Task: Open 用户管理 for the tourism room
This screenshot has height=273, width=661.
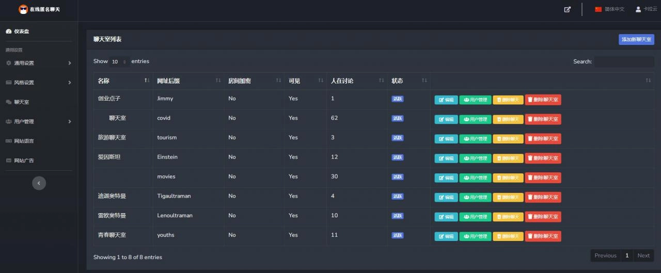Action: coord(475,139)
